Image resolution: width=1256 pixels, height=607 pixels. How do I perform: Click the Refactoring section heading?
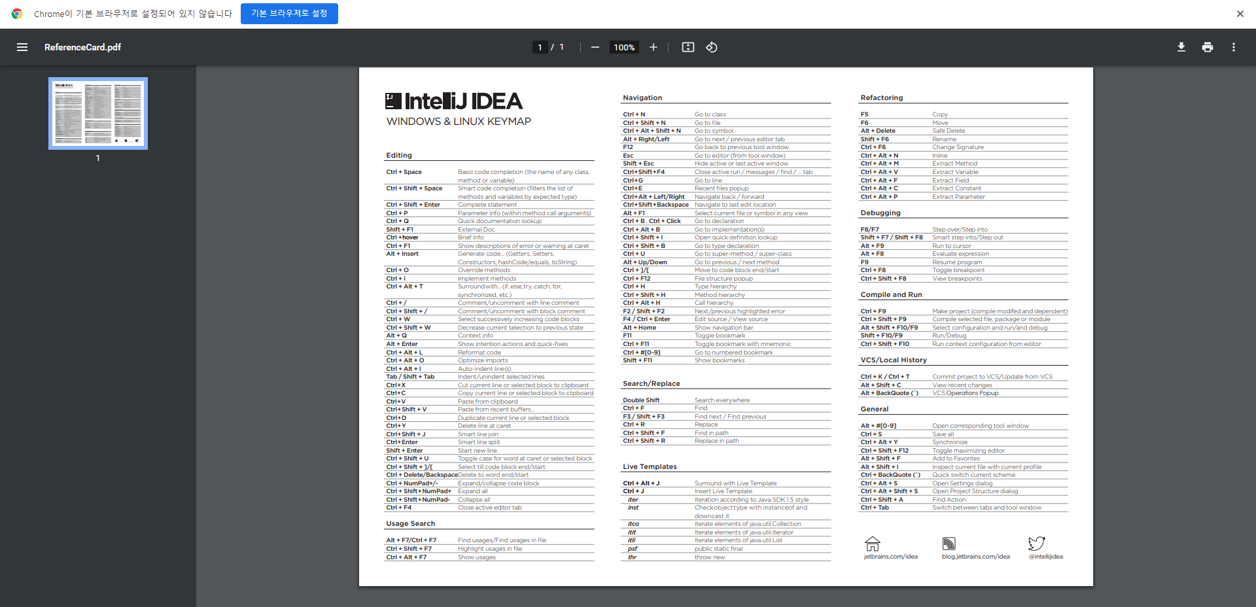pyautogui.click(x=882, y=98)
